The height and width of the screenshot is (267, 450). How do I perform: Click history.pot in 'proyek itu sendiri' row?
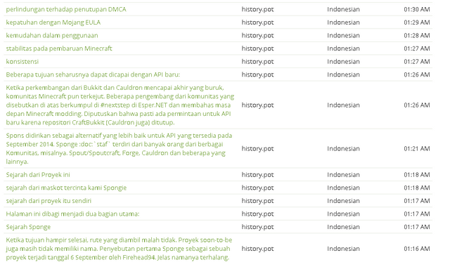tap(257, 201)
